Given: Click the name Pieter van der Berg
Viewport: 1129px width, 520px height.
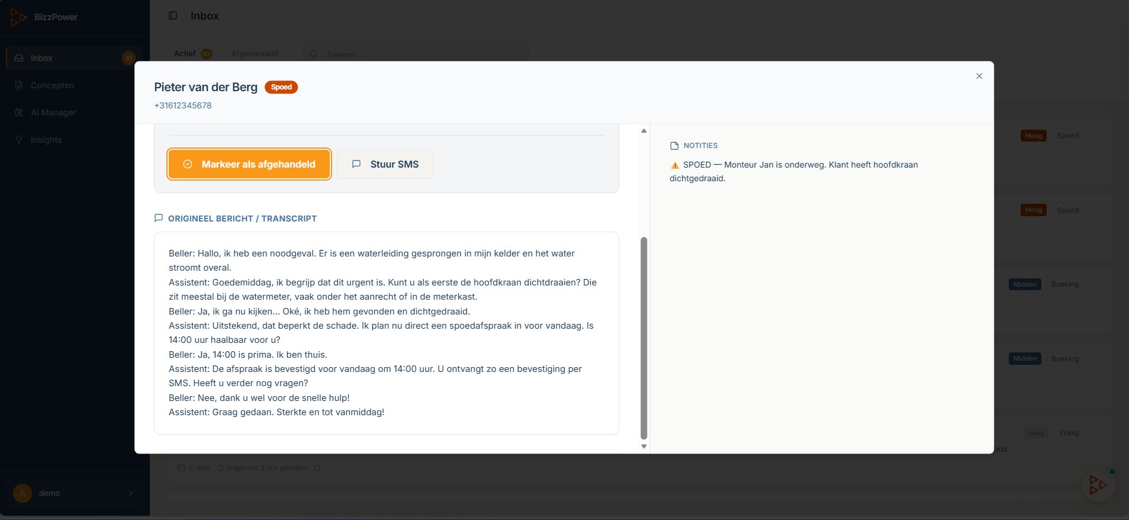Looking at the screenshot, I should click(x=205, y=87).
